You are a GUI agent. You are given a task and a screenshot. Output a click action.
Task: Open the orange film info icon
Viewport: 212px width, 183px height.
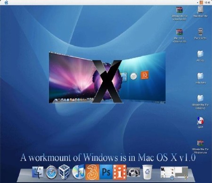(x=120, y=172)
